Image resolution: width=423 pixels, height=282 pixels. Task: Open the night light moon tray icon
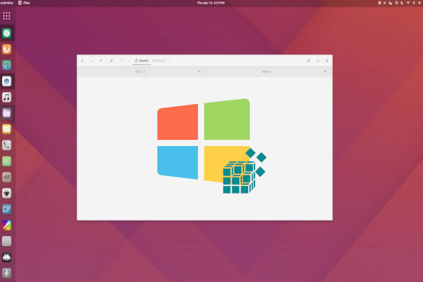[x=402, y=3]
